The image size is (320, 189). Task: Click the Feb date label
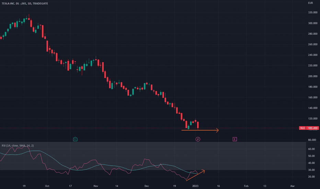246,186
